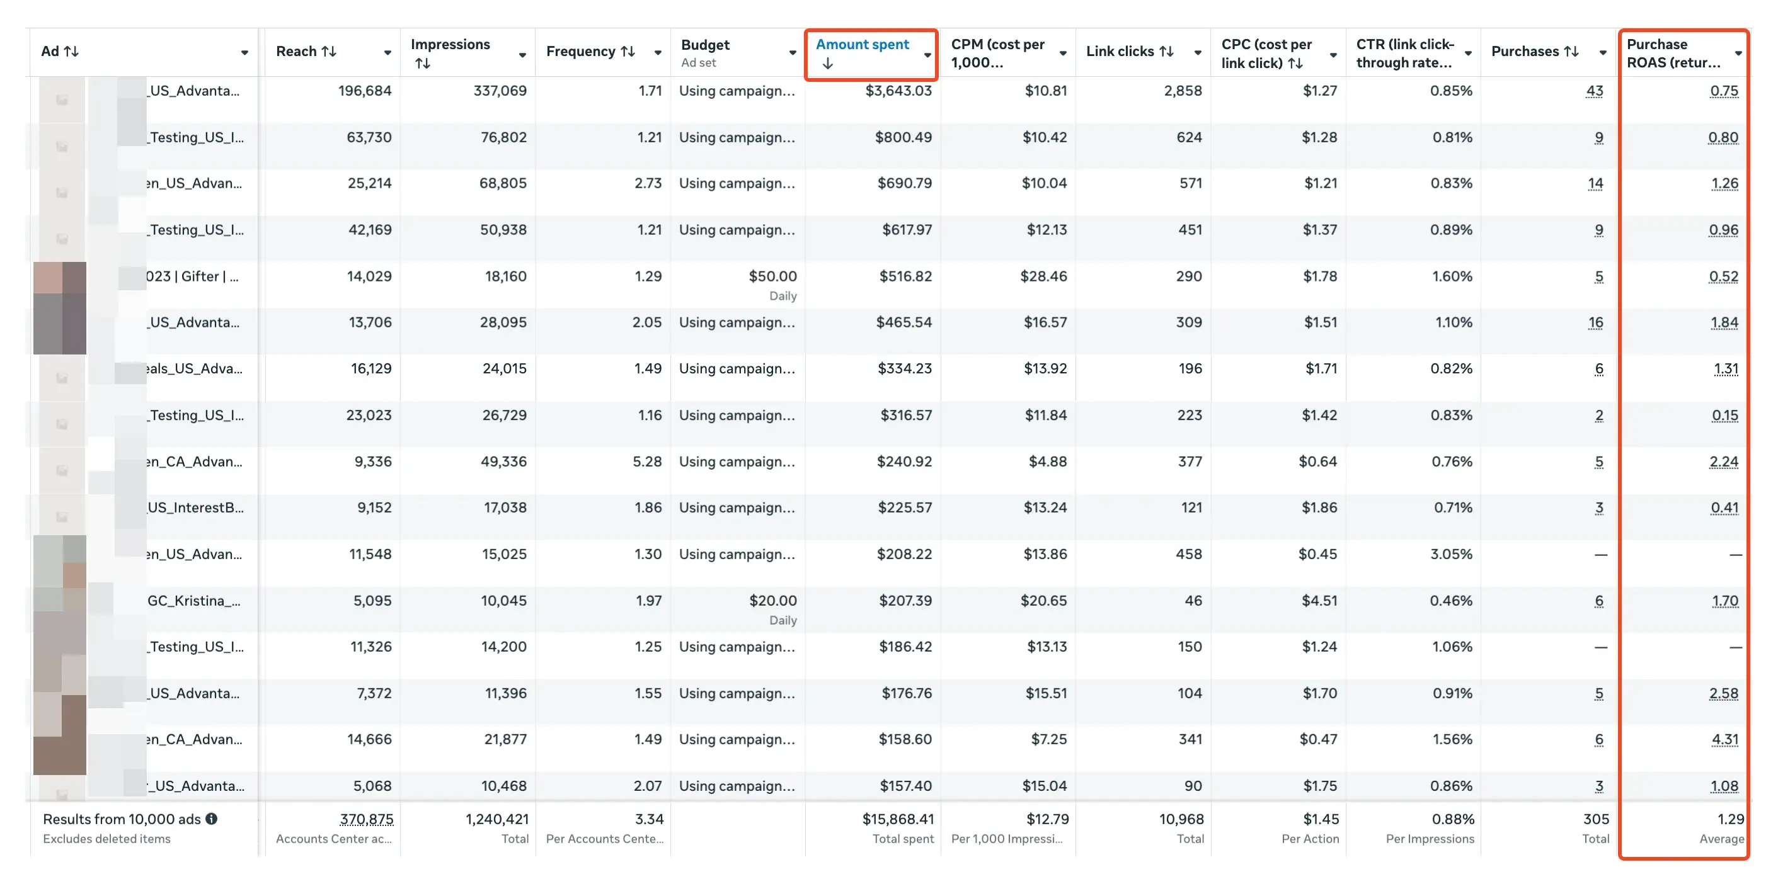1778x884 pixels.
Task: Select the Amount spent column header
Action: [x=862, y=44]
